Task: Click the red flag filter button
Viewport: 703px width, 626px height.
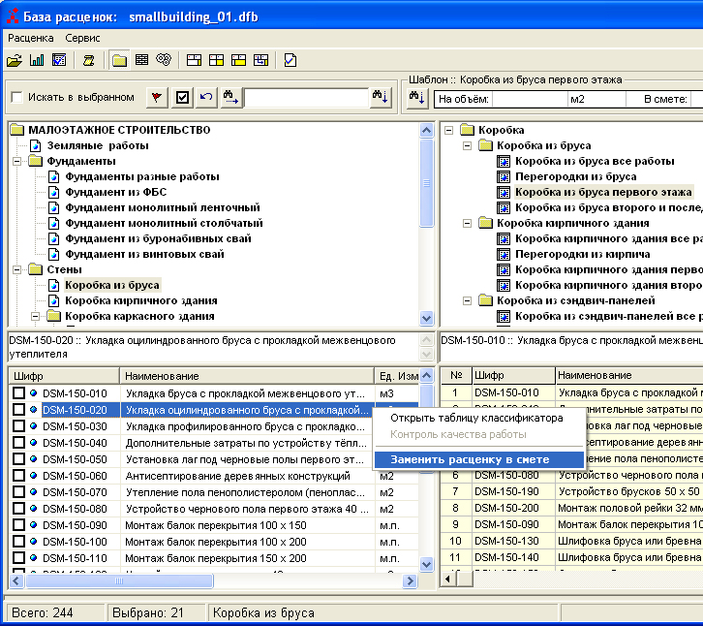Action: [156, 97]
